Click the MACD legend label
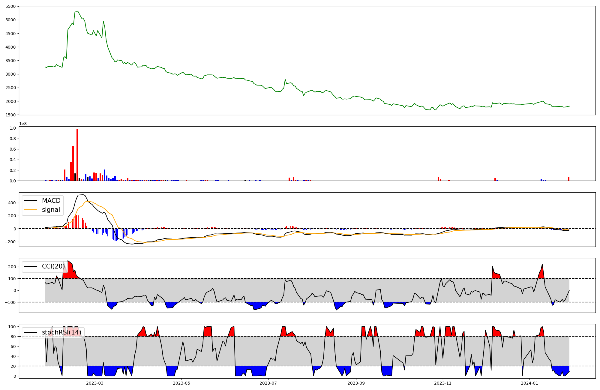The width and height of the screenshot is (600, 390). [x=51, y=201]
